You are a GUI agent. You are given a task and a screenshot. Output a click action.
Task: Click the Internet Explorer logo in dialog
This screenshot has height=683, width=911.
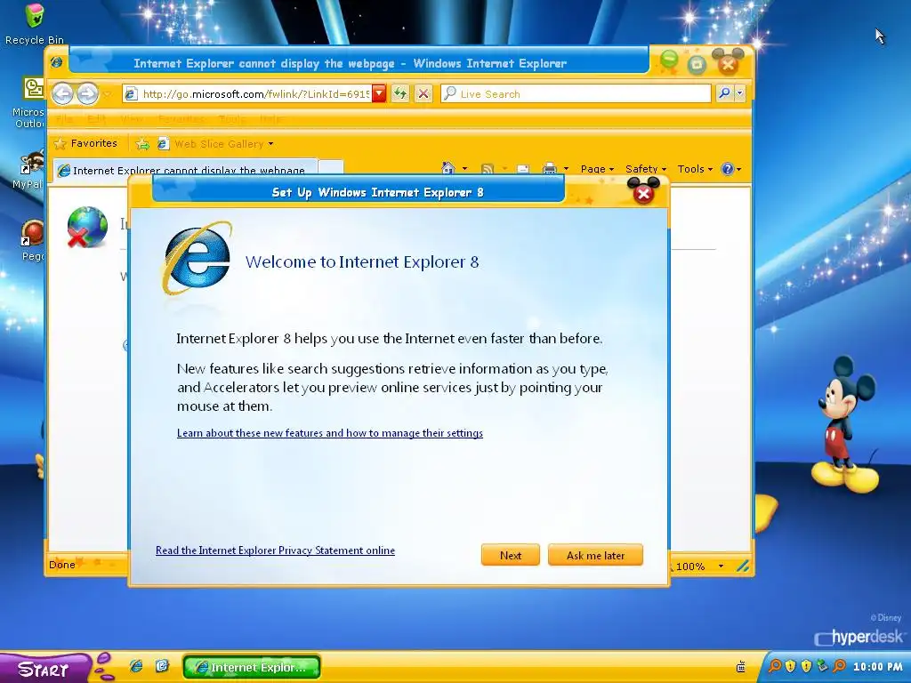(197, 257)
